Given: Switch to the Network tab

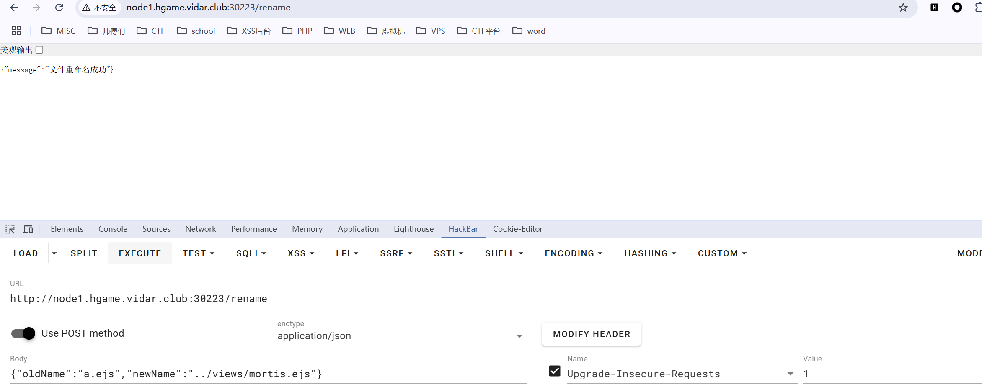Looking at the screenshot, I should pyautogui.click(x=200, y=229).
